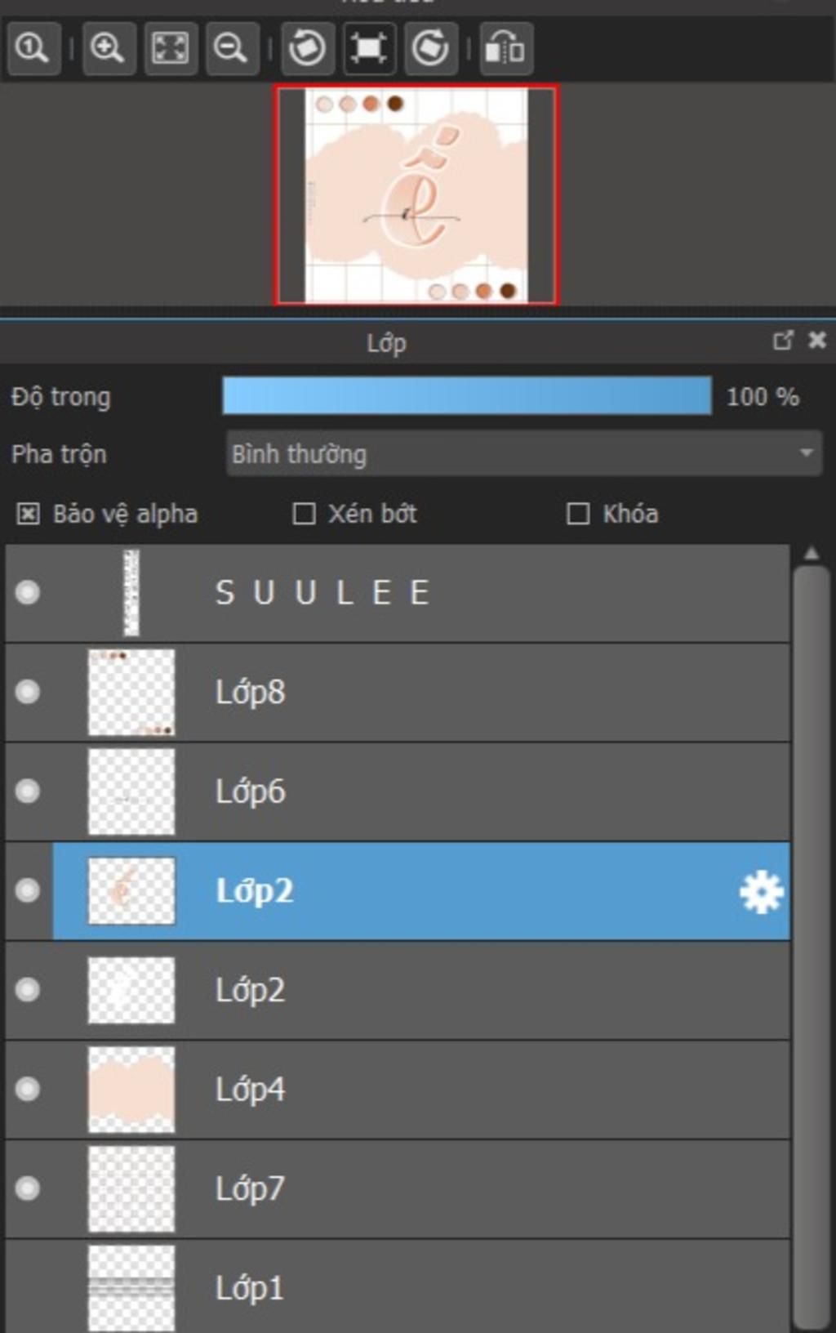Screen dimensions: 836x1333
Task: Select the Lớp6 layer
Action: [x=398, y=791]
